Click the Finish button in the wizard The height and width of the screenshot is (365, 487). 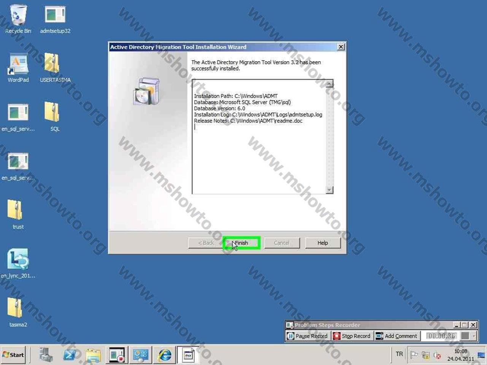[x=241, y=243]
